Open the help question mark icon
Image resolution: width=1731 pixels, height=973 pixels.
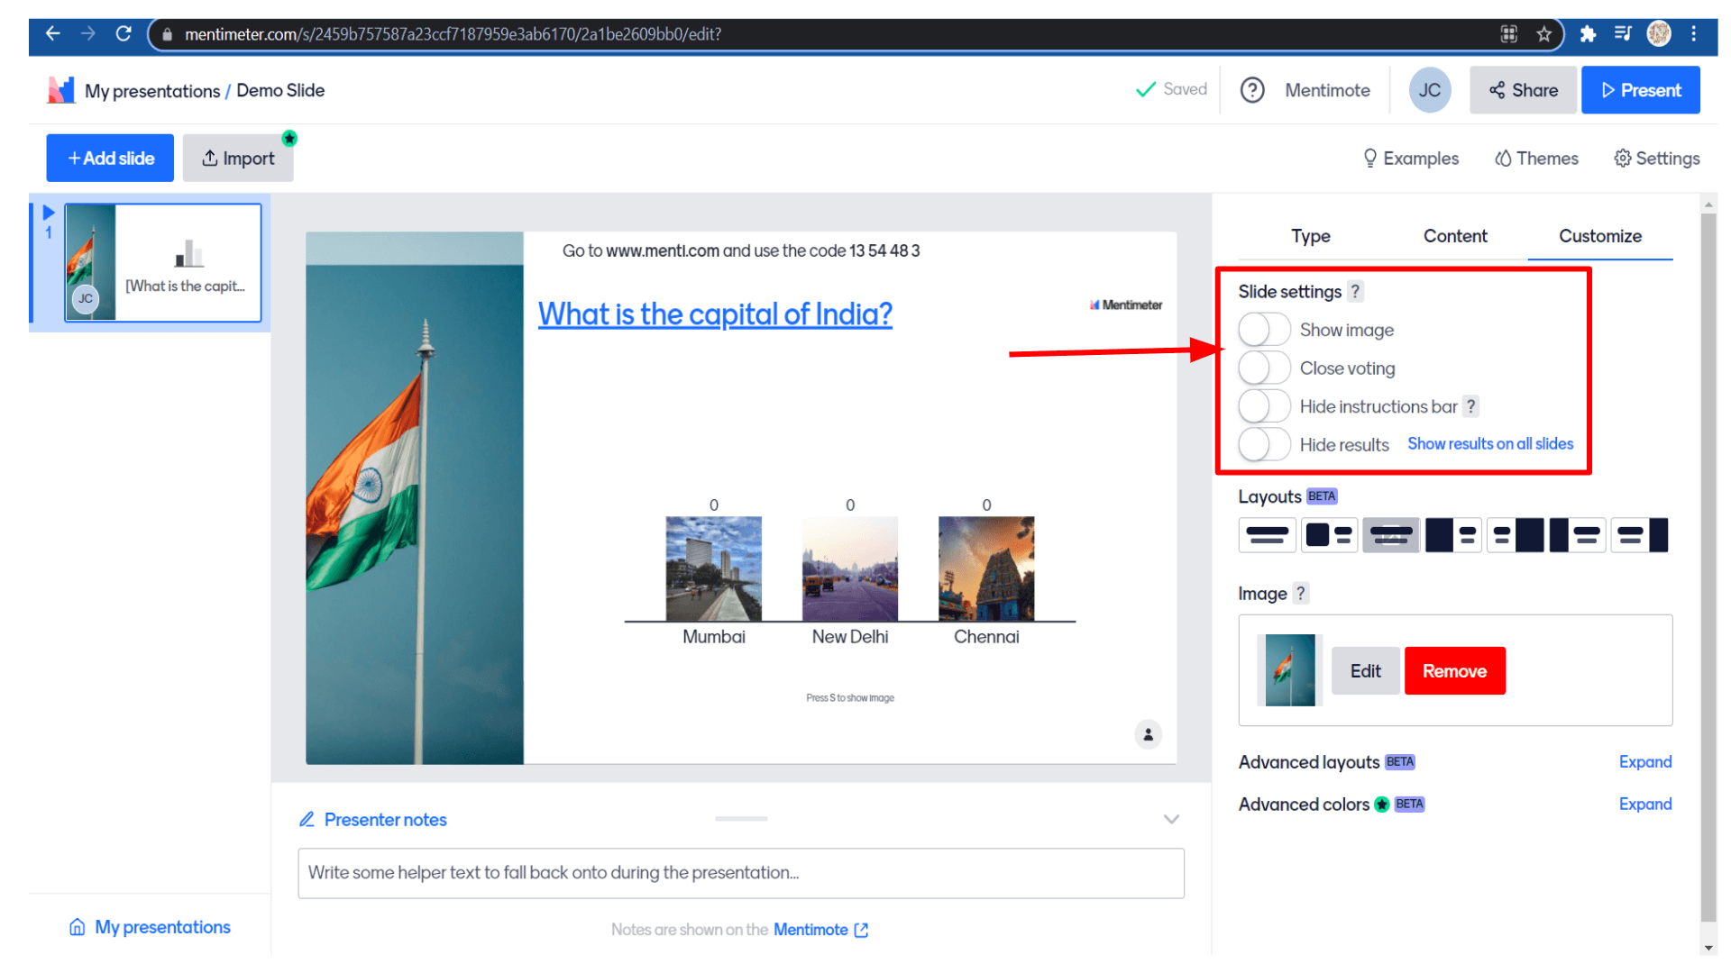(1252, 90)
